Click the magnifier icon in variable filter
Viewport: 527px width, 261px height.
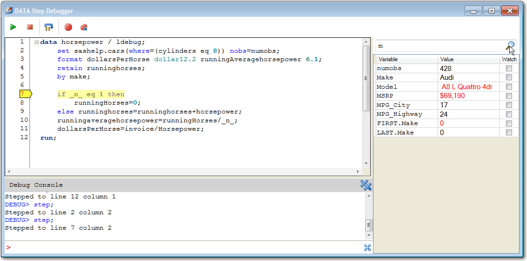pos(510,46)
